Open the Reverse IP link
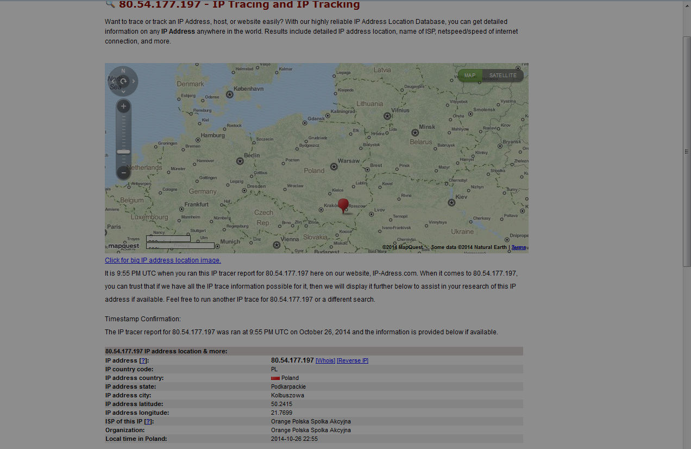This screenshot has height=449, width=691. coord(353,360)
